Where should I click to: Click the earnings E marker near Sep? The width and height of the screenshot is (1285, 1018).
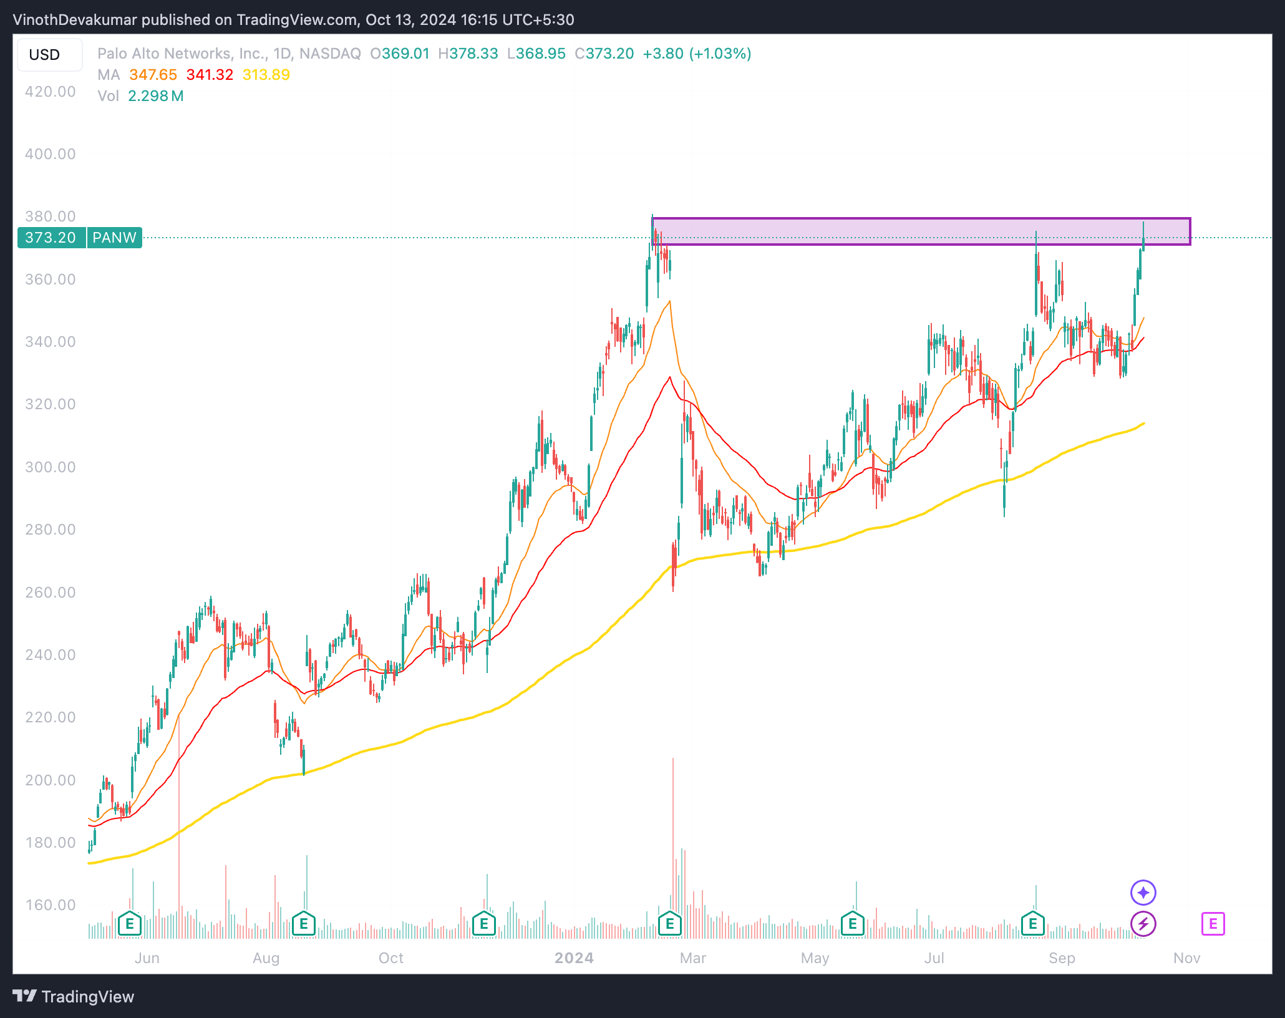click(1033, 923)
